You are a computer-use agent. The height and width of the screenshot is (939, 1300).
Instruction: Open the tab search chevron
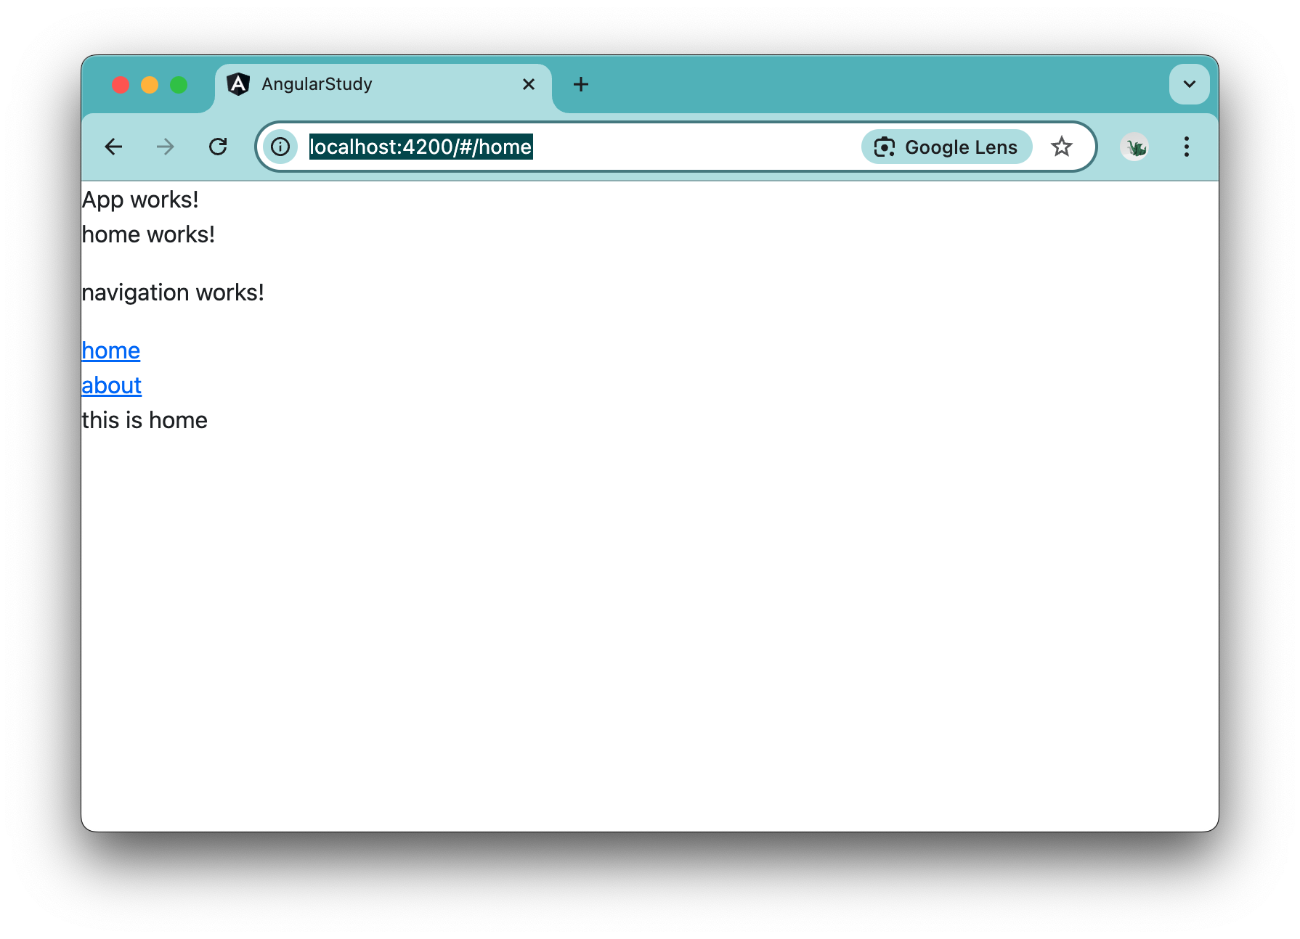click(x=1189, y=84)
